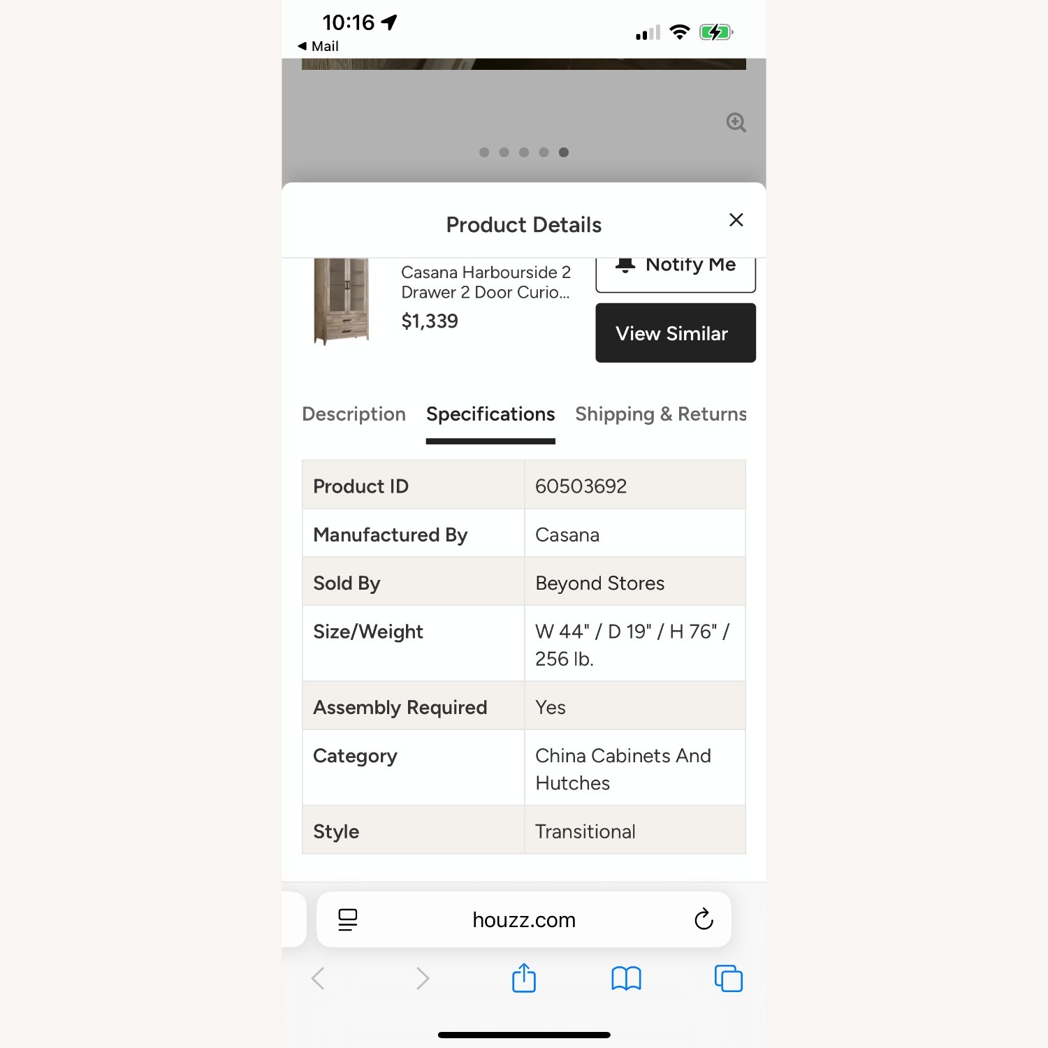1048x1048 pixels.
Task: Switch to the Description tab
Action: [x=354, y=414]
